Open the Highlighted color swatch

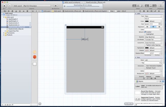tap(147, 48)
